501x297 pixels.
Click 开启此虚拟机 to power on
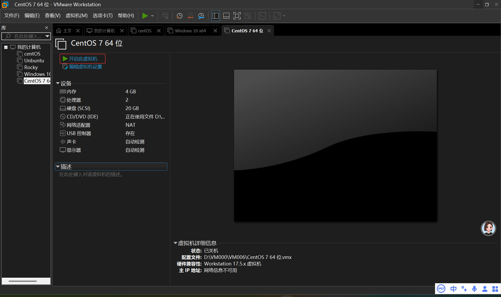click(82, 59)
